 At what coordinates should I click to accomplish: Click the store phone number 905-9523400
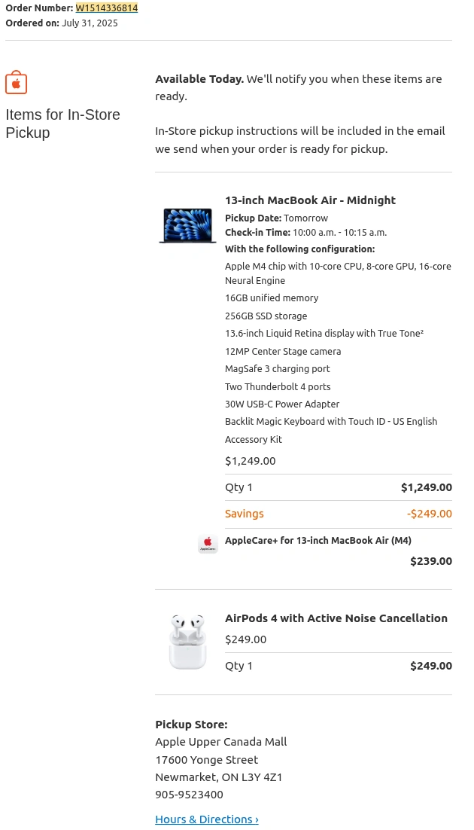pos(189,795)
